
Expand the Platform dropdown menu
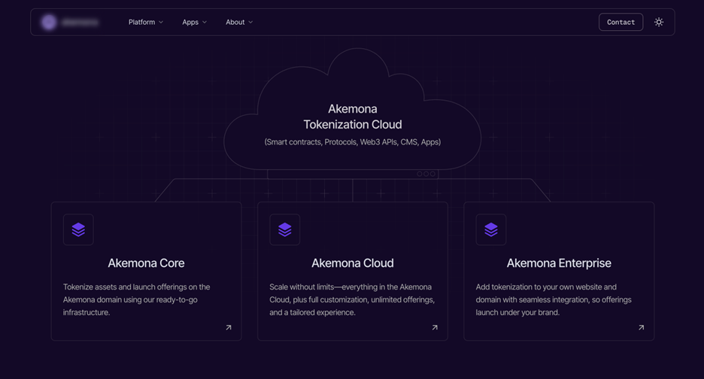(145, 23)
